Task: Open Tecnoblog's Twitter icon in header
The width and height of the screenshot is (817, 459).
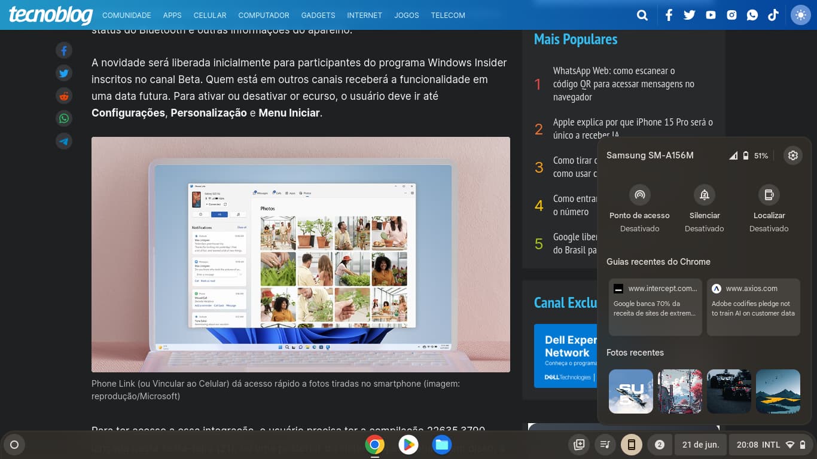Action: [690, 15]
